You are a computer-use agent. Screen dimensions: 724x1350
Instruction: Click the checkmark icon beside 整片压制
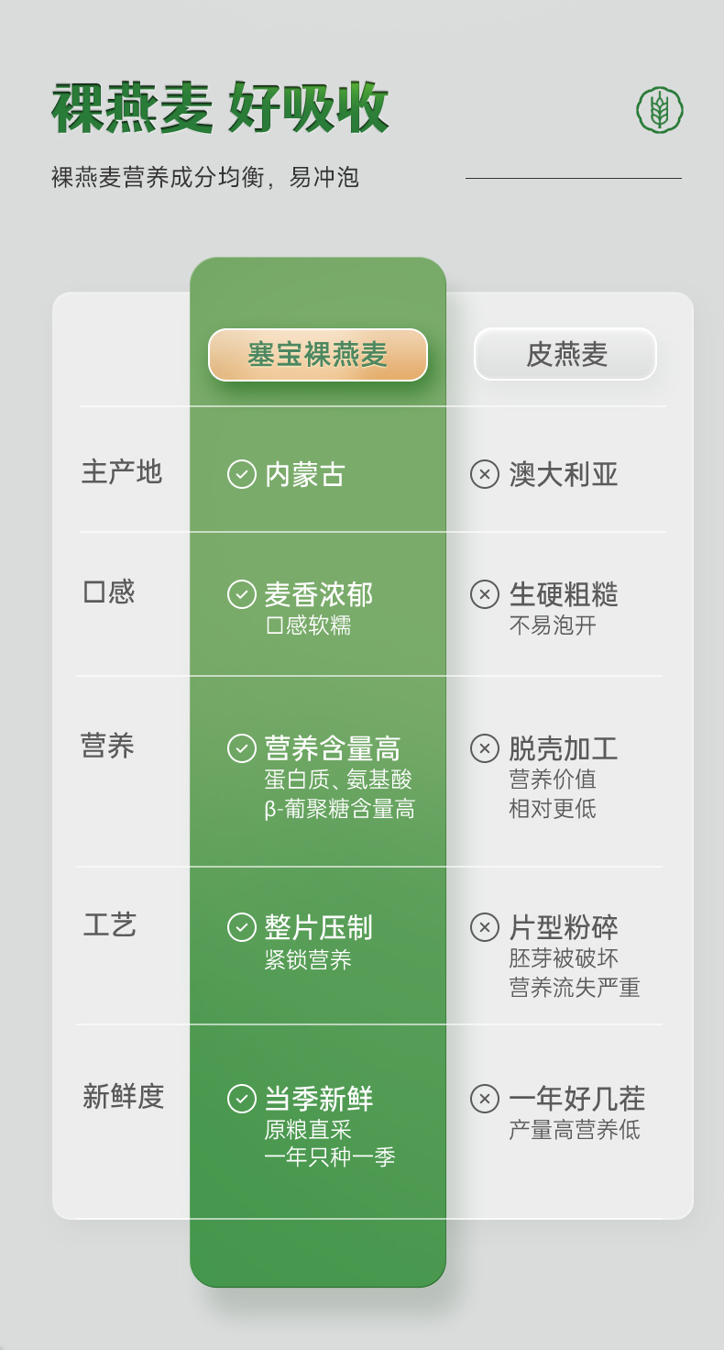coord(241,927)
